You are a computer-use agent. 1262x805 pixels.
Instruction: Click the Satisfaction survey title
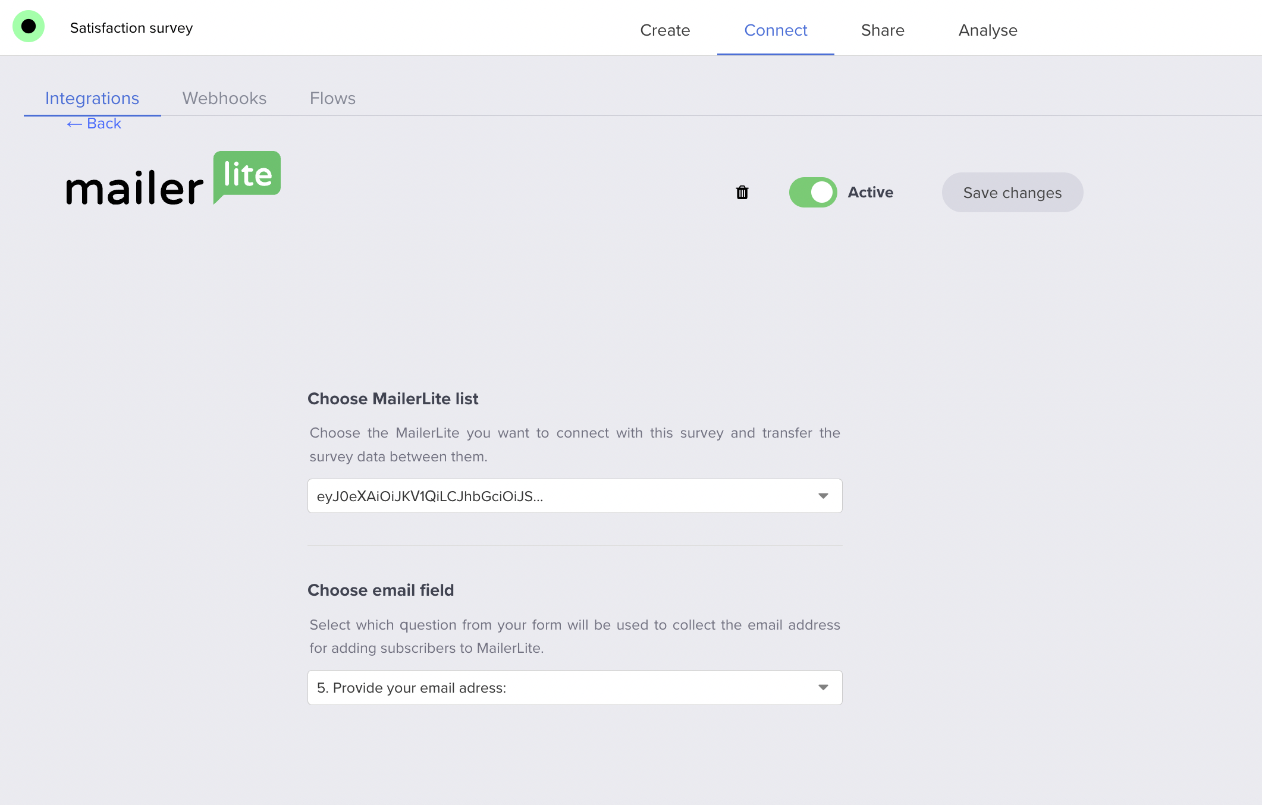coord(131,28)
